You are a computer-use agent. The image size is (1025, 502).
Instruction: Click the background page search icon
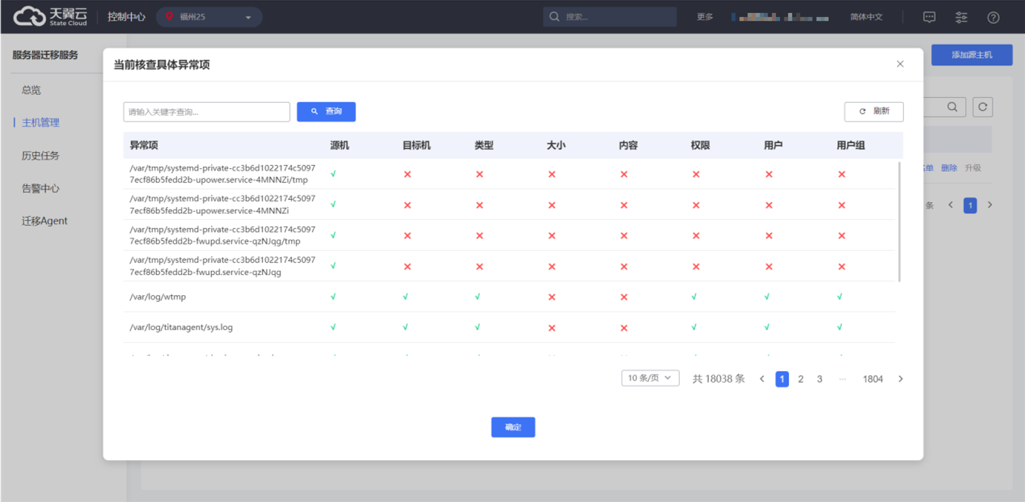point(952,107)
